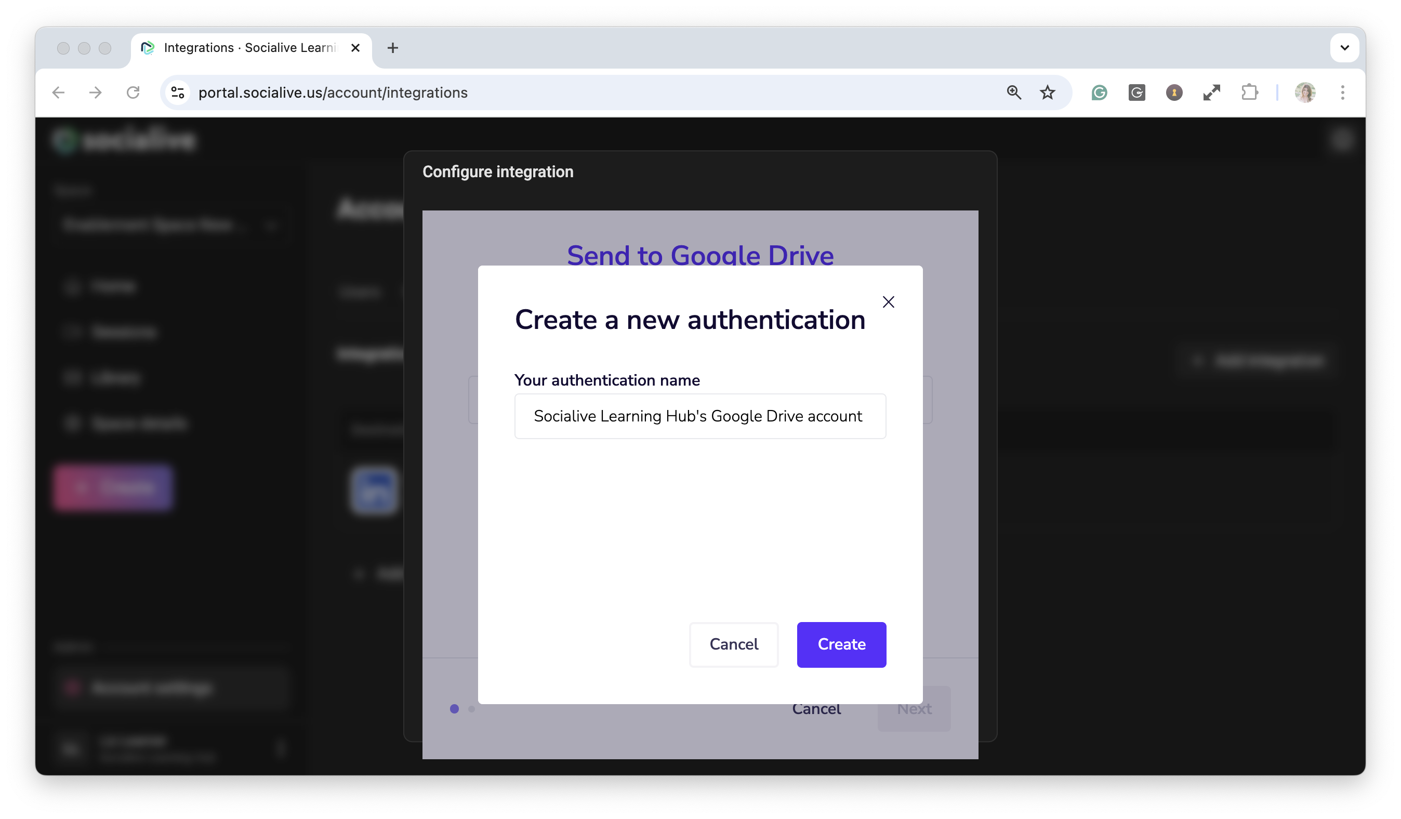Open the Chrome profile avatar
Viewport: 1401px width, 819px height.
(1304, 93)
